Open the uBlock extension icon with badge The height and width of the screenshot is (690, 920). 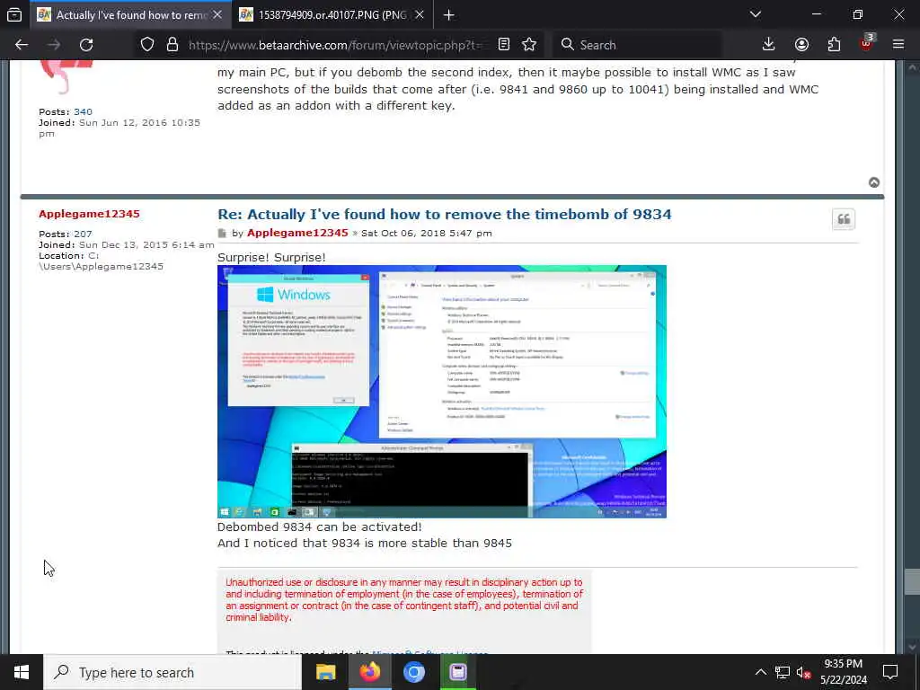click(867, 43)
